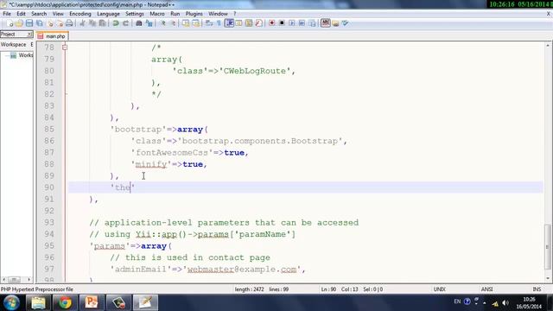The width and height of the screenshot is (553, 311).
Task: Open the Language menu
Action: click(108, 14)
